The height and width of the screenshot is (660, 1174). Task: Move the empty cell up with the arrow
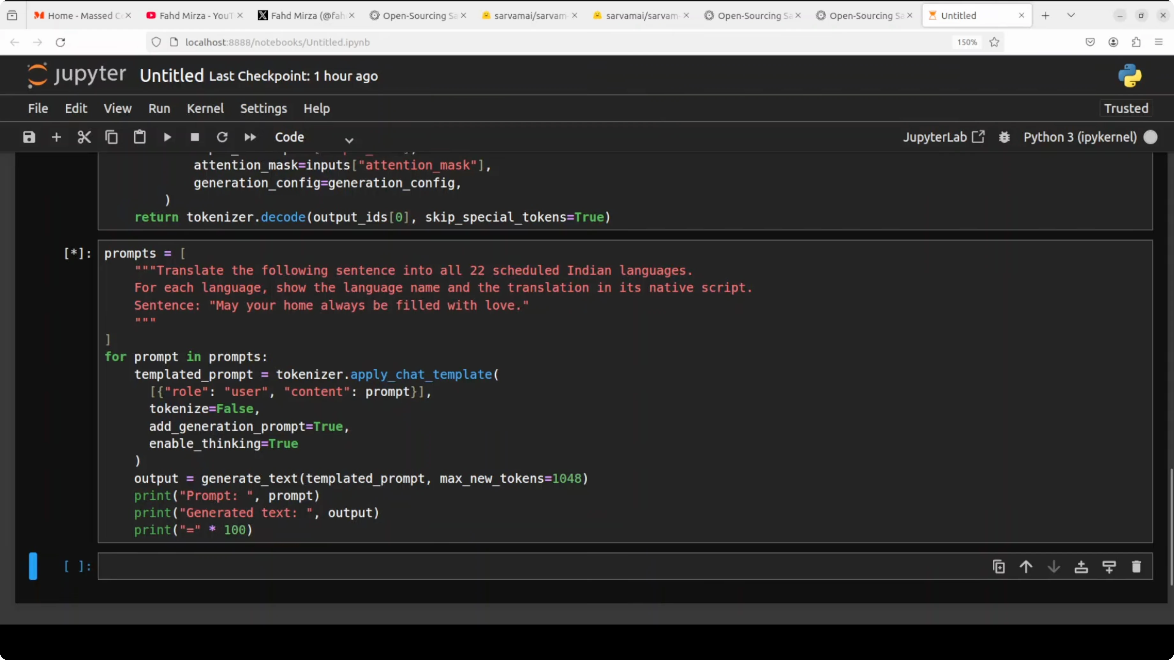tap(1026, 567)
